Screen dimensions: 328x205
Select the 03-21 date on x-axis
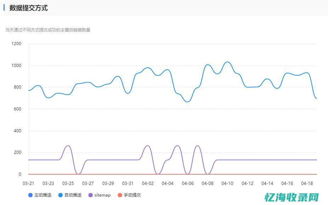point(28,183)
